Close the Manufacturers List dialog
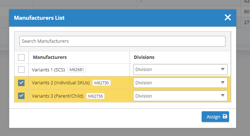250x136 pixels. tap(228, 18)
